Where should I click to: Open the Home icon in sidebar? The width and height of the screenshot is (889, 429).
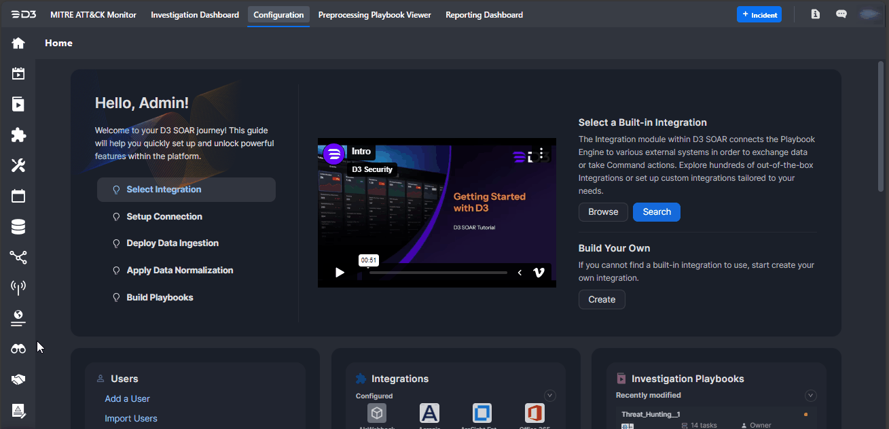(x=18, y=43)
